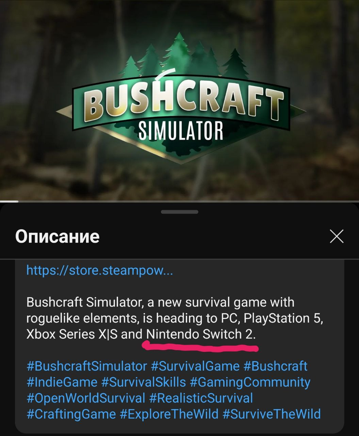359x436 pixels.
Task: Tap the drag handle above Описание
Action: pyautogui.click(x=179, y=212)
